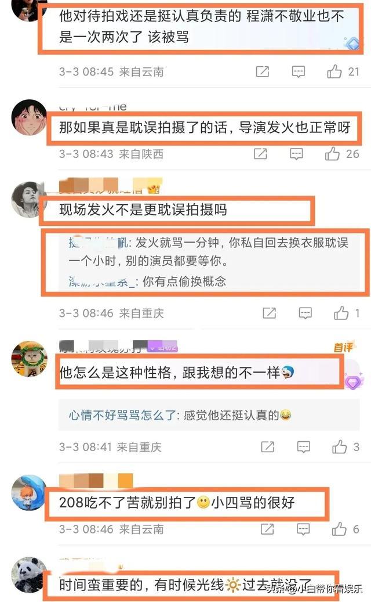Reply icon on the 08:46 云南 comment

[x=303, y=529]
